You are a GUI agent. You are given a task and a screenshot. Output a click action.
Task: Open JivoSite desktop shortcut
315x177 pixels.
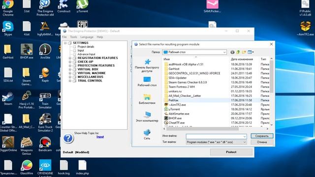click(45, 52)
